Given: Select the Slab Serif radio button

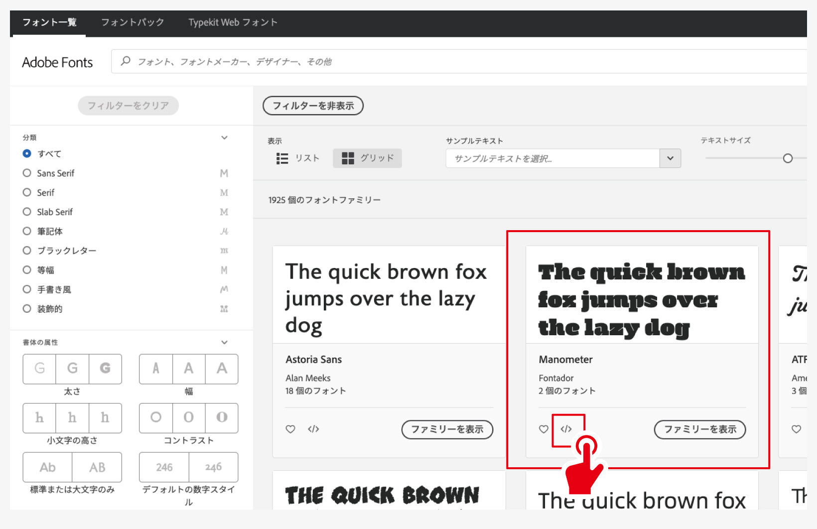Looking at the screenshot, I should coord(27,212).
